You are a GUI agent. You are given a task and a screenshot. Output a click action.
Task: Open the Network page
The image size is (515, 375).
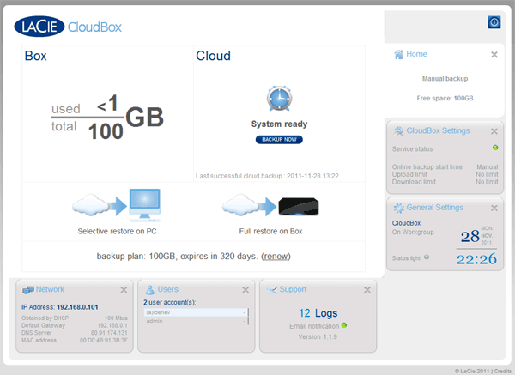(50, 289)
